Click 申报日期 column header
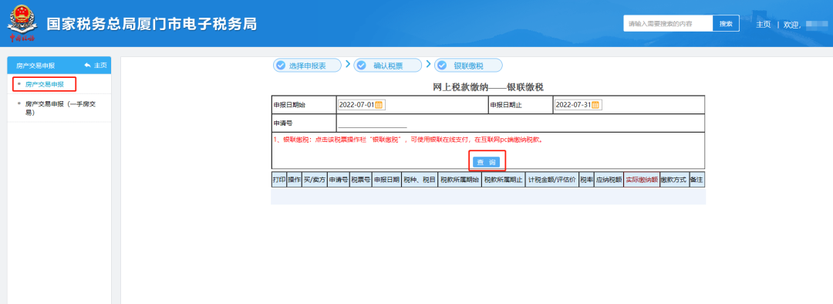The image size is (833, 304). click(x=386, y=180)
